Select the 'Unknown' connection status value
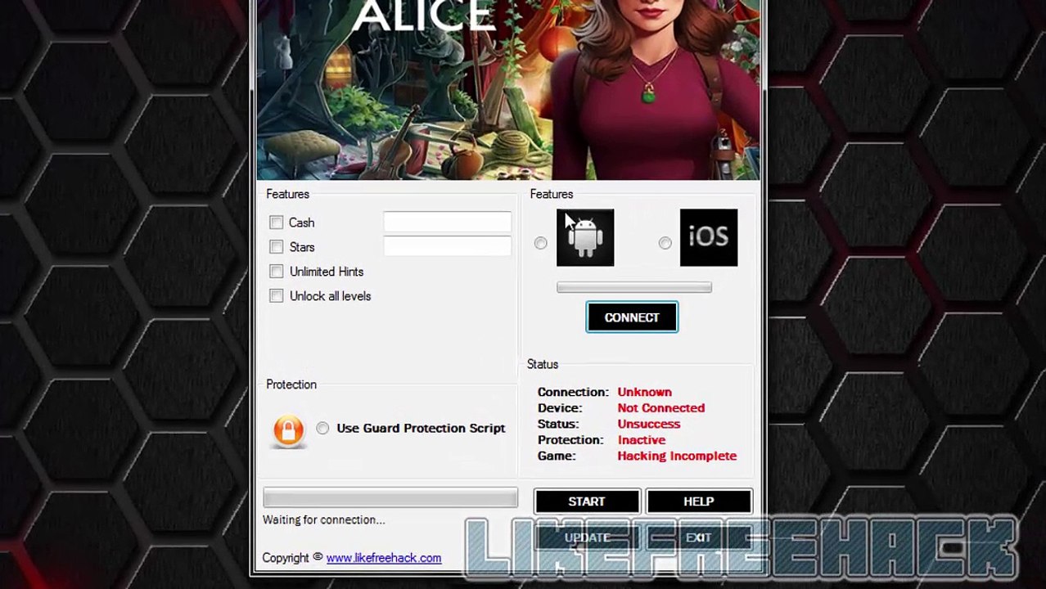Screen dimensions: 1046x589 pos(645,392)
